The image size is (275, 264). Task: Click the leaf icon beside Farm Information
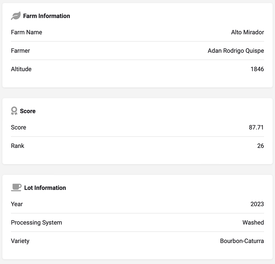point(16,16)
